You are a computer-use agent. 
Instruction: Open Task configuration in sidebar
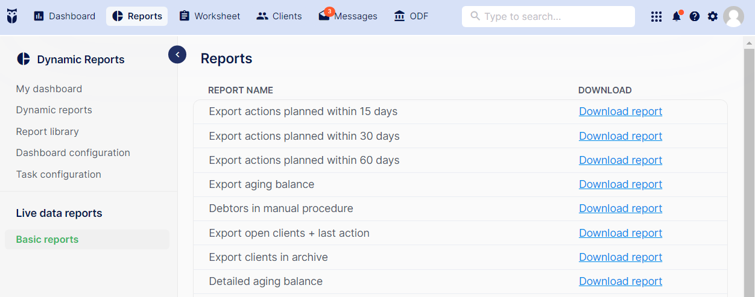point(58,174)
